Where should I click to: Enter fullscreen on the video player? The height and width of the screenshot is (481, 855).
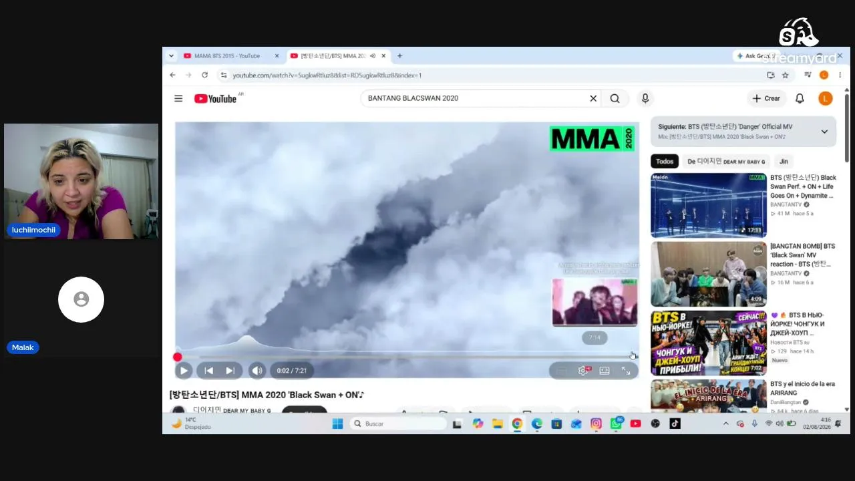coord(626,370)
